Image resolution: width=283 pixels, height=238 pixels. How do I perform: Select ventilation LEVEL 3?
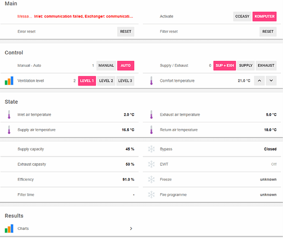point(125,80)
